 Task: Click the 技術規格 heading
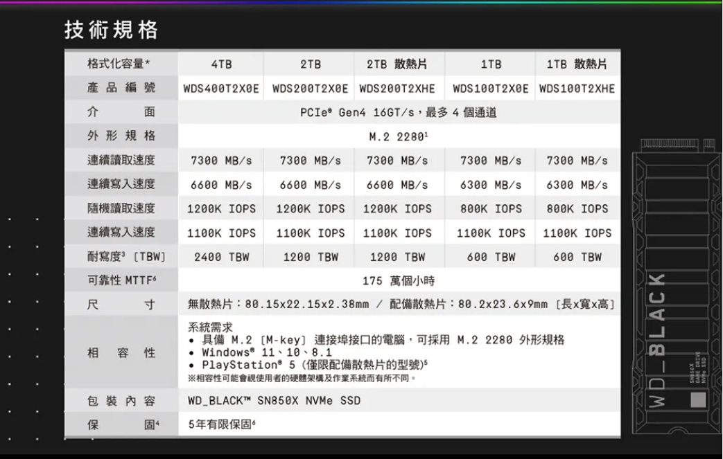click(x=112, y=30)
